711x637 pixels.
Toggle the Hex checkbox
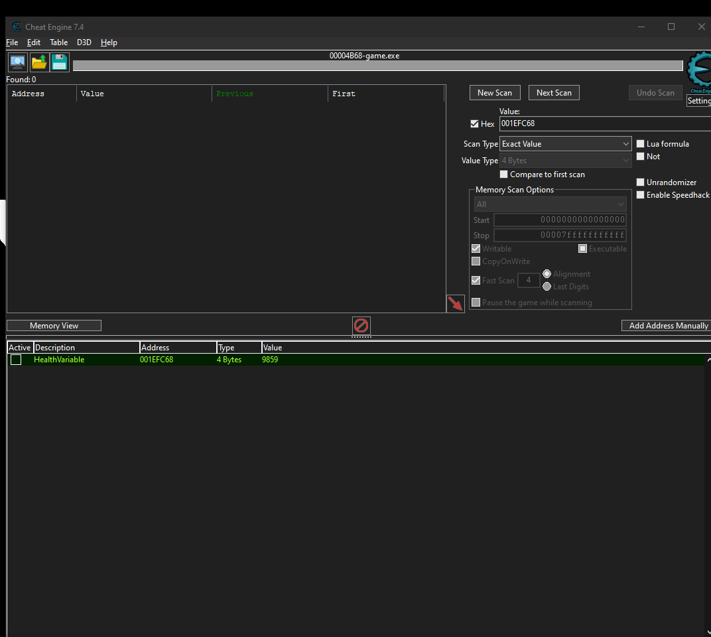click(x=474, y=124)
